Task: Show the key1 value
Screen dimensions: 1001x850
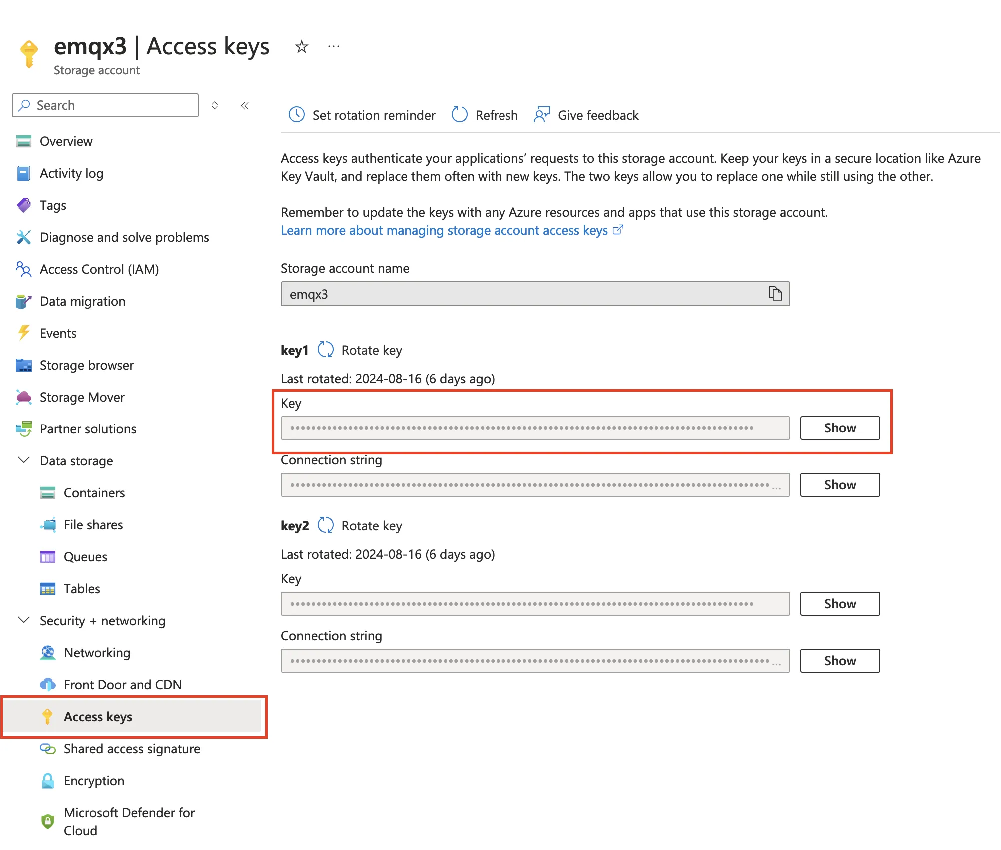Action: [840, 427]
